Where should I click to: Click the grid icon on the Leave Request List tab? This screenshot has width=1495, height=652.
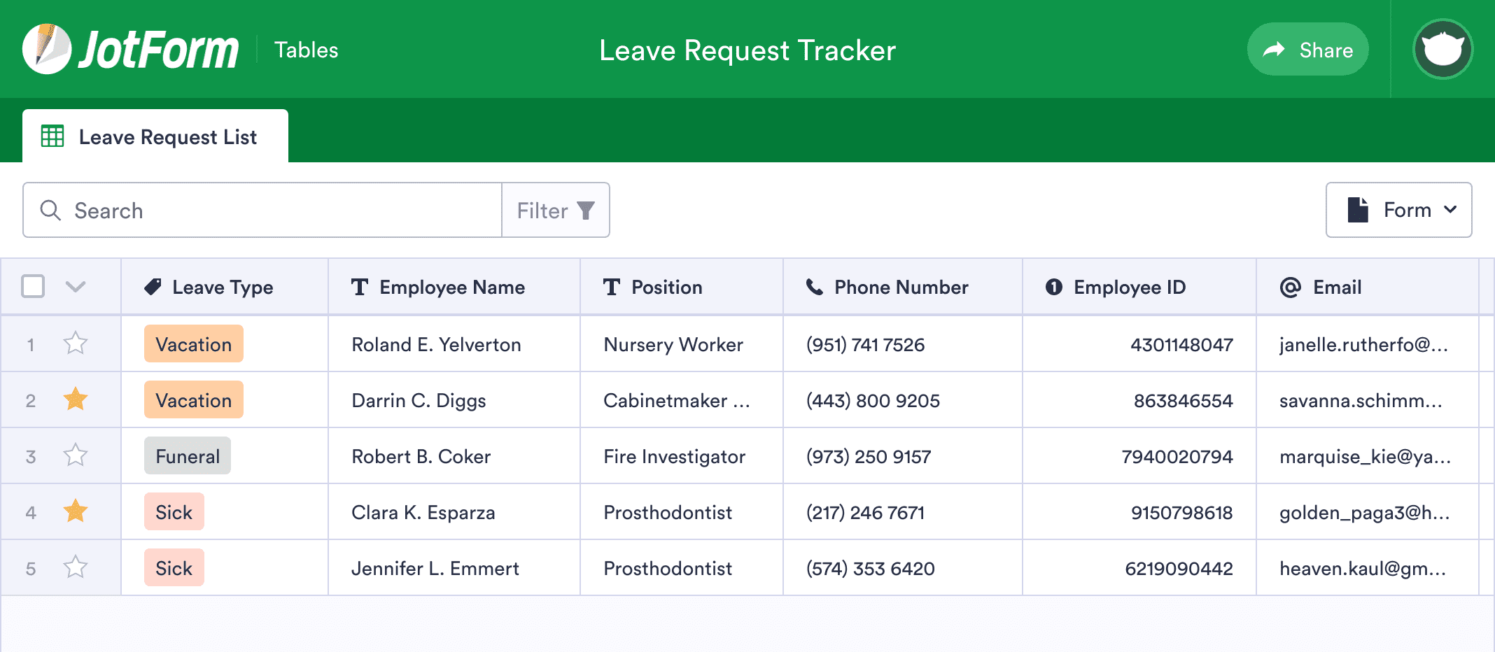pyautogui.click(x=53, y=136)
